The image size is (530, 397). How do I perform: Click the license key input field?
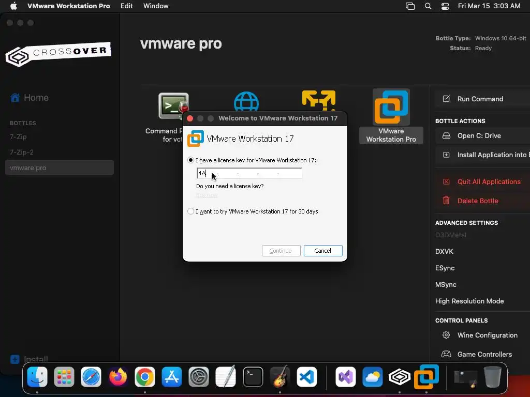tap(249, 173)
